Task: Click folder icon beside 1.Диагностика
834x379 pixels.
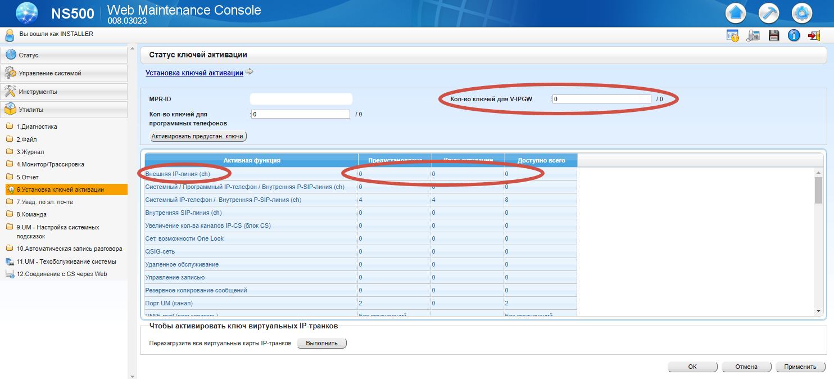Action: click(9, 127)
